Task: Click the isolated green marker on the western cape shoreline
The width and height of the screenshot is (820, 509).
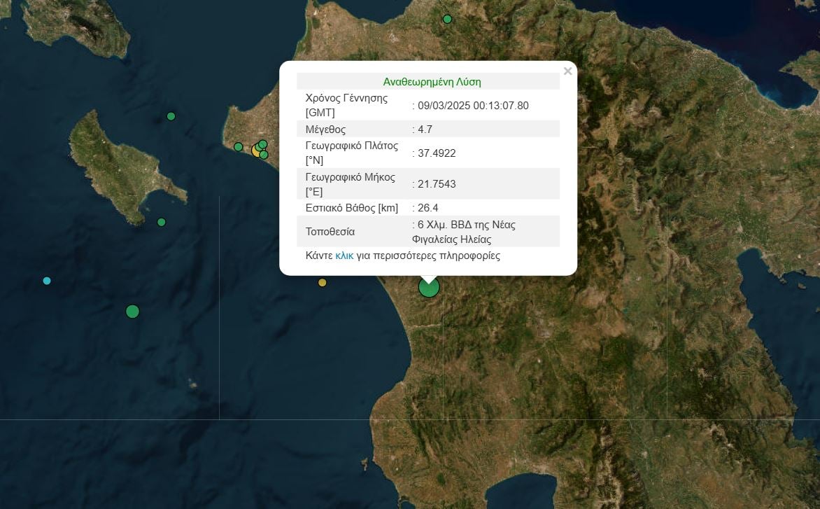Action: 238,147
